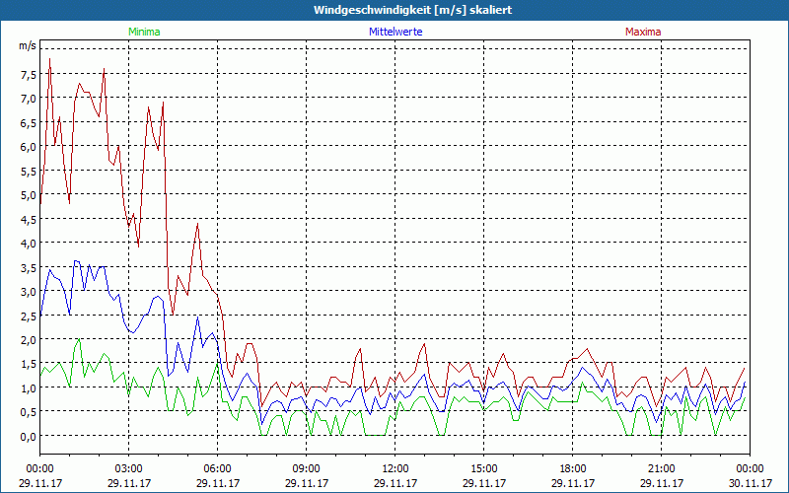Click the 18:00 time axis label
The width and height of the screenshot is (789, 493).
(573, 469)
